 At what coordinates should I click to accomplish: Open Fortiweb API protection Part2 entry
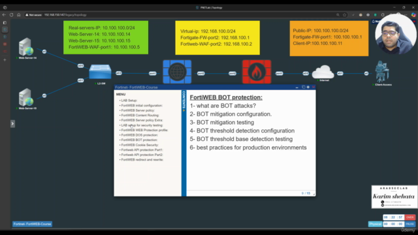coord(142,155)
